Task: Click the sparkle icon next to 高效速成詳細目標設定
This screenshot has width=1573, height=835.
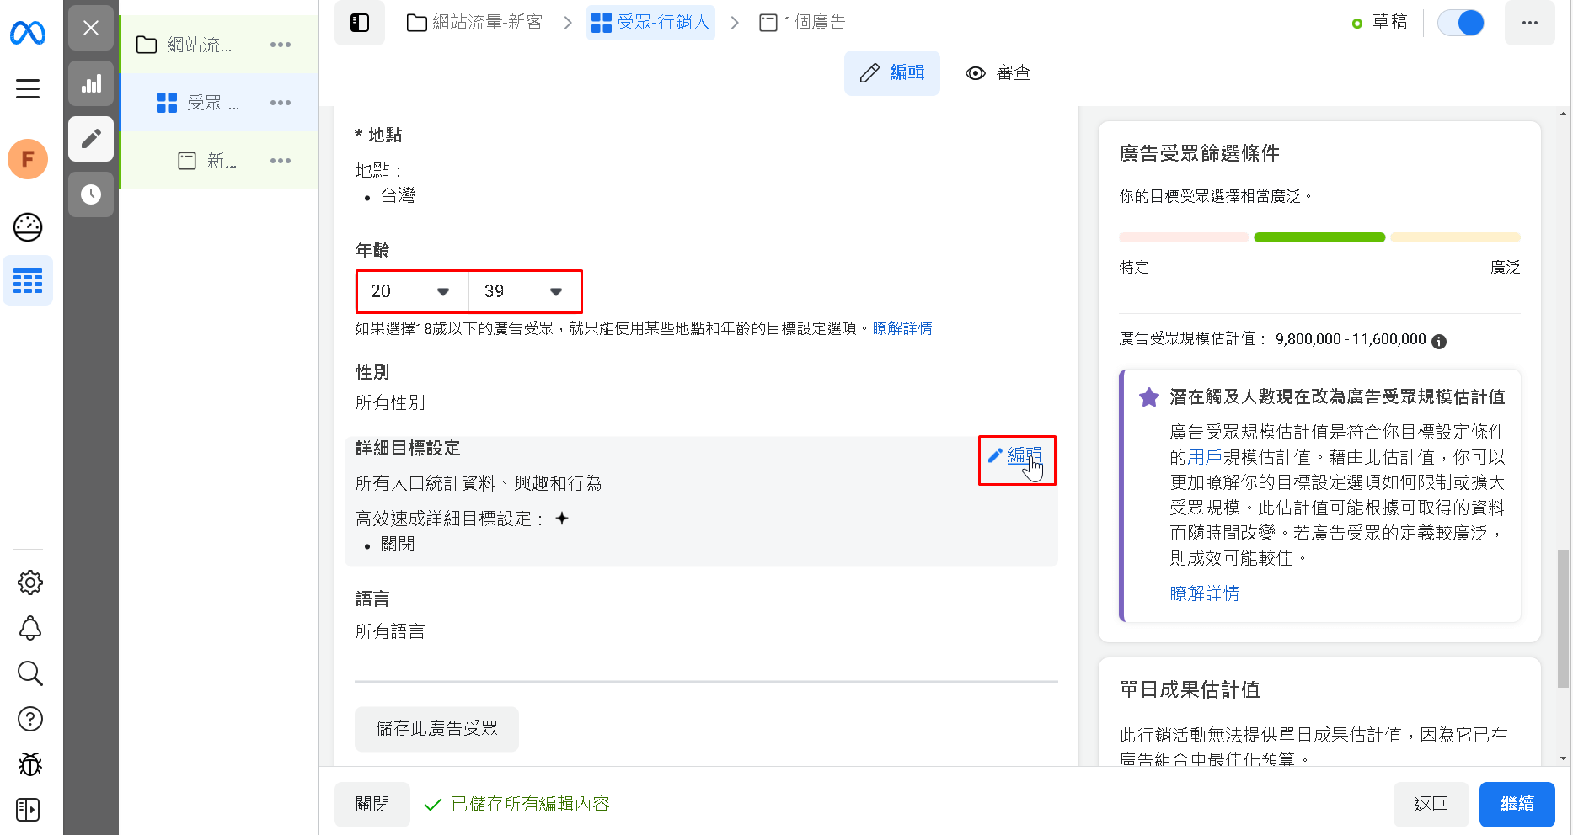Action: pyautogui.click(x=562, y=519)
